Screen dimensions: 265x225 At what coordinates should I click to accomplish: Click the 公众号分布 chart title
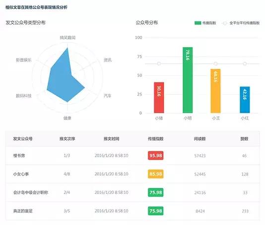(x=147, y=23)
